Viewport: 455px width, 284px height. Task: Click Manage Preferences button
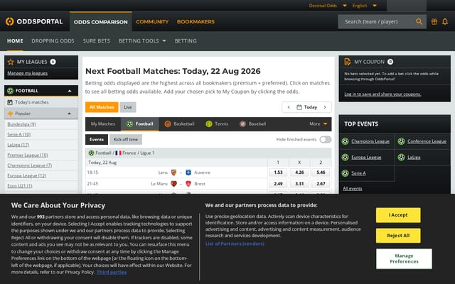(404, 258)
